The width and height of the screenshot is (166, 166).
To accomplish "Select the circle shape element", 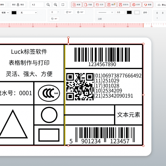I will [x=49, y=115].
